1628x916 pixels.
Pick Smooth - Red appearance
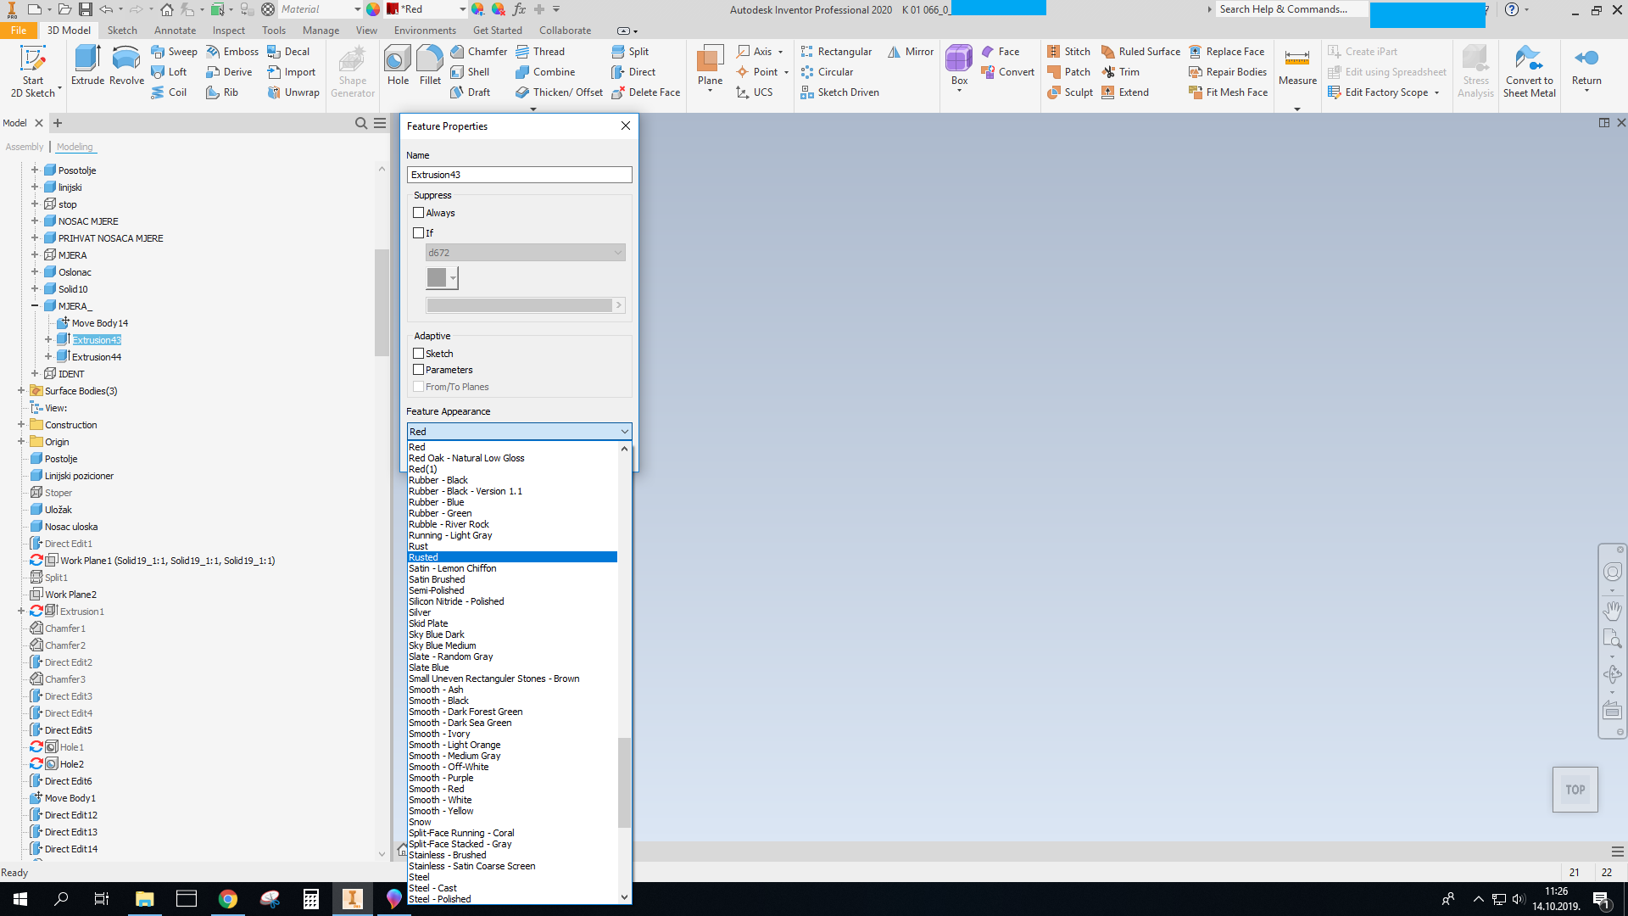point(437,789)
